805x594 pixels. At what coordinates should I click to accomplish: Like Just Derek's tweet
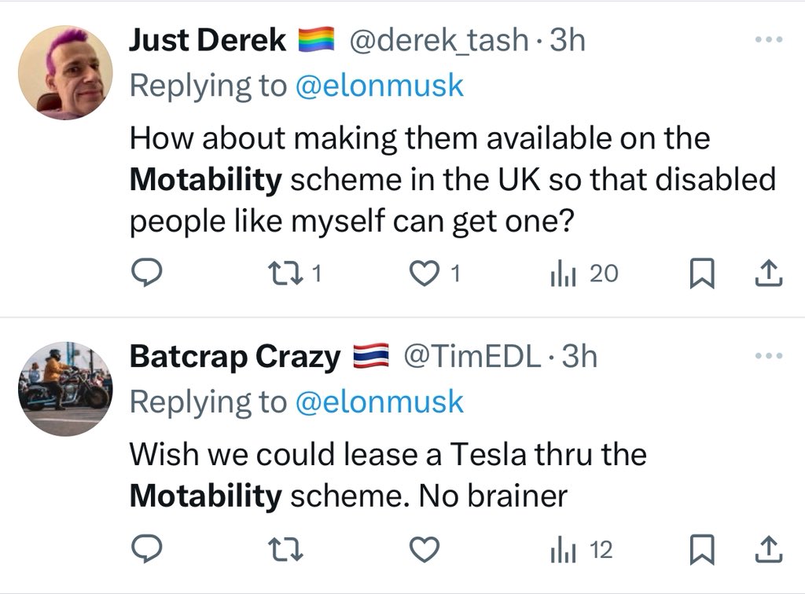pos(425,273)
